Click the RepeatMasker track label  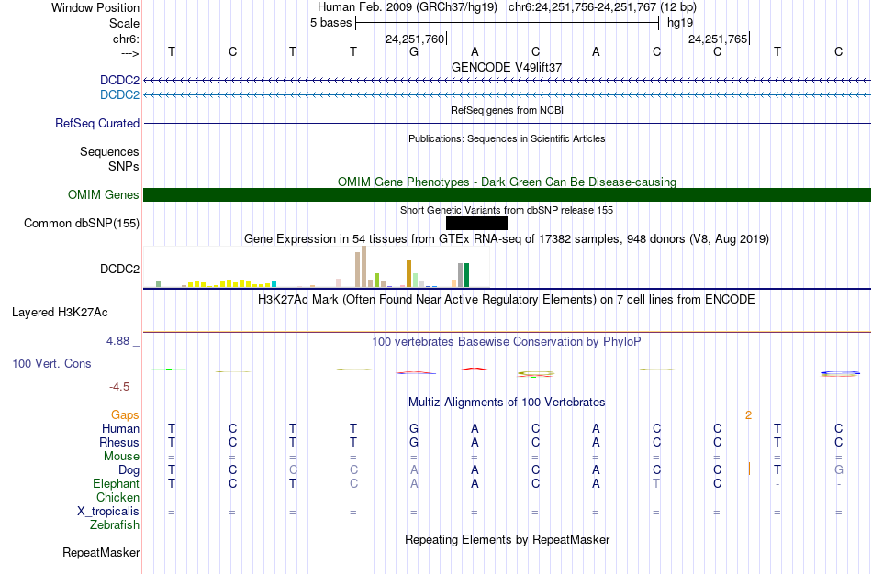coord(101,552)
